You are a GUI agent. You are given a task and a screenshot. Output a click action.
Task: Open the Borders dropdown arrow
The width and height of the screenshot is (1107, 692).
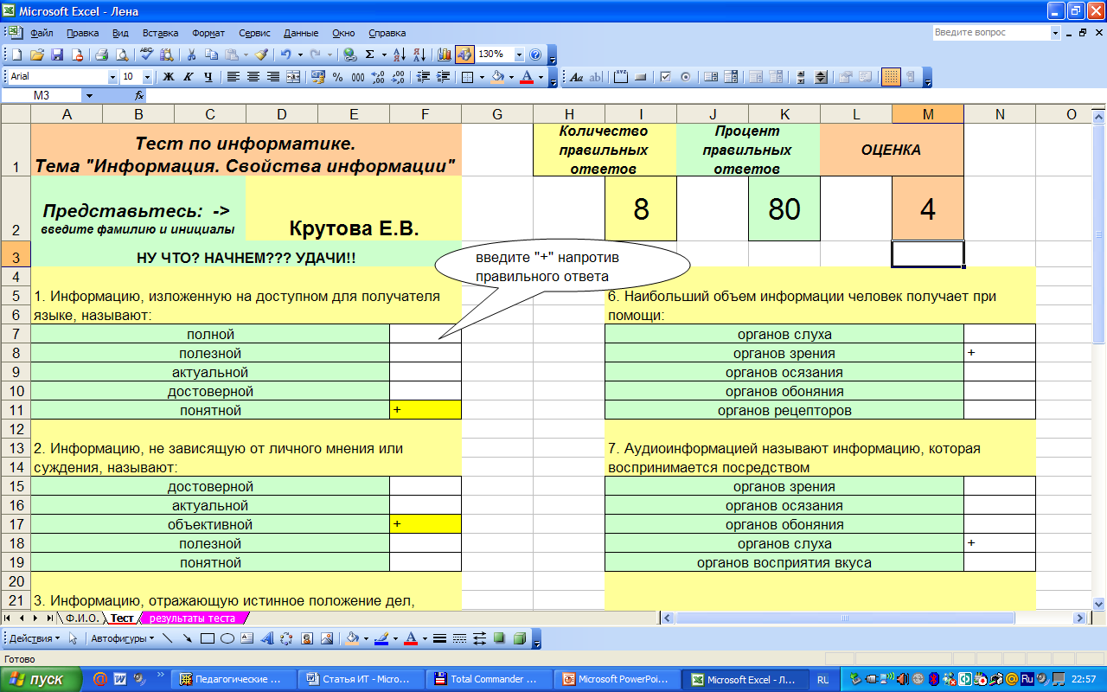pos(481,77)
